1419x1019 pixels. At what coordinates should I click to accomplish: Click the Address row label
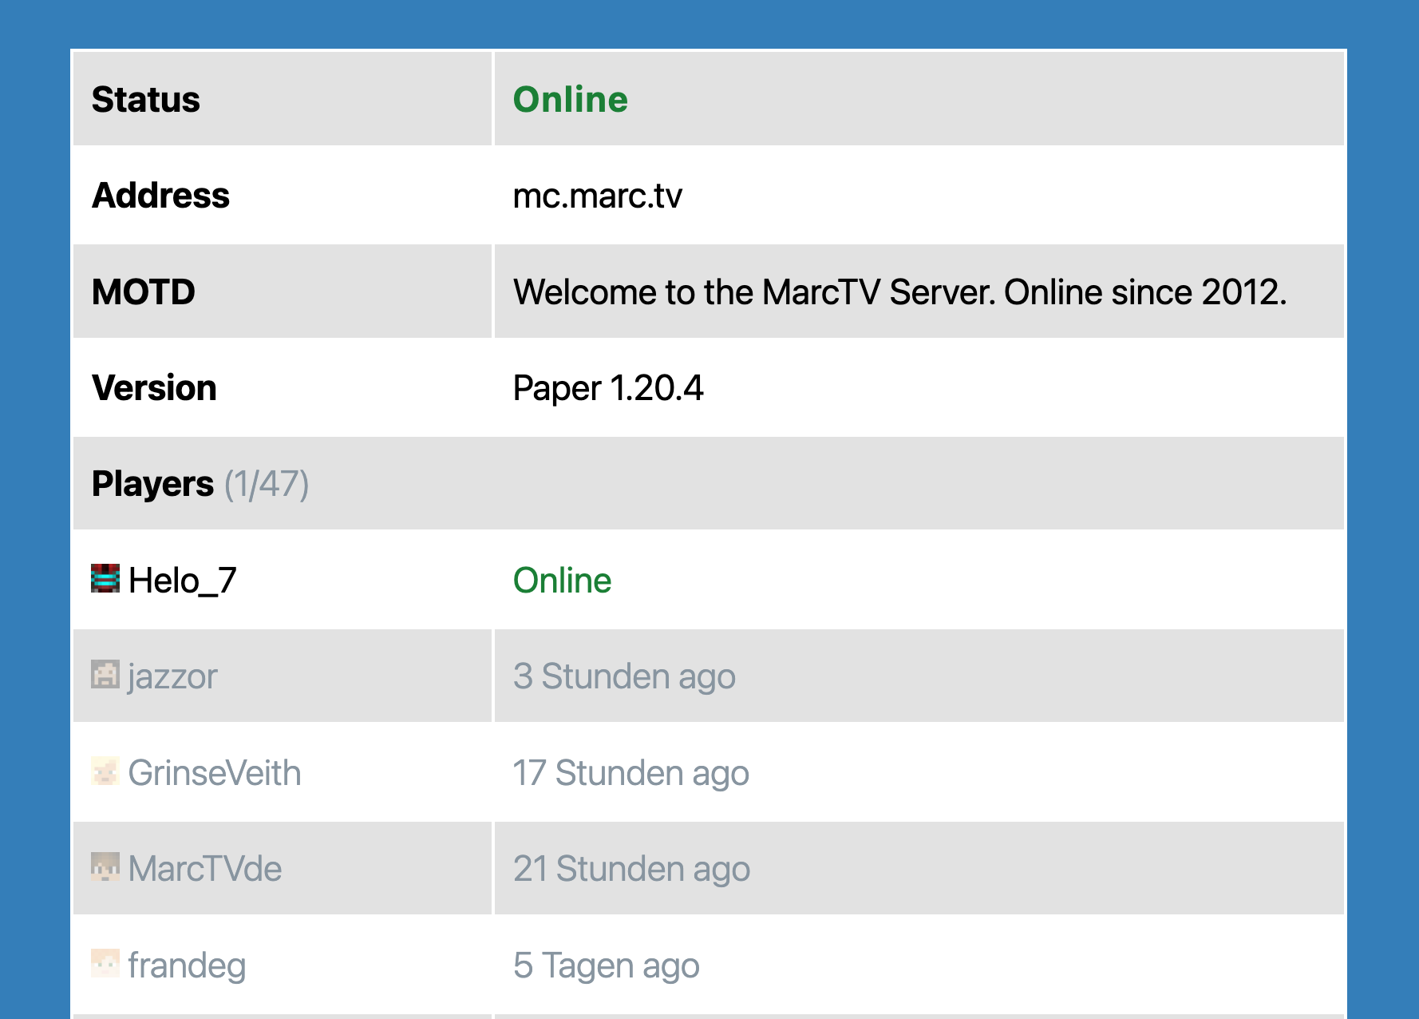tap(160, 196)
